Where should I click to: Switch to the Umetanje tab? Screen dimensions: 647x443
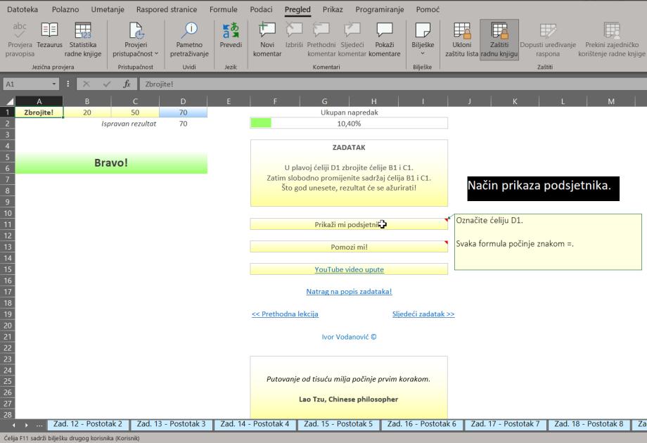[x=108, y=10]
